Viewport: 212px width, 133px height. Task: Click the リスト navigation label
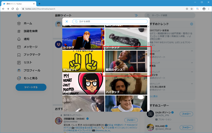click(x=28, y=62)
